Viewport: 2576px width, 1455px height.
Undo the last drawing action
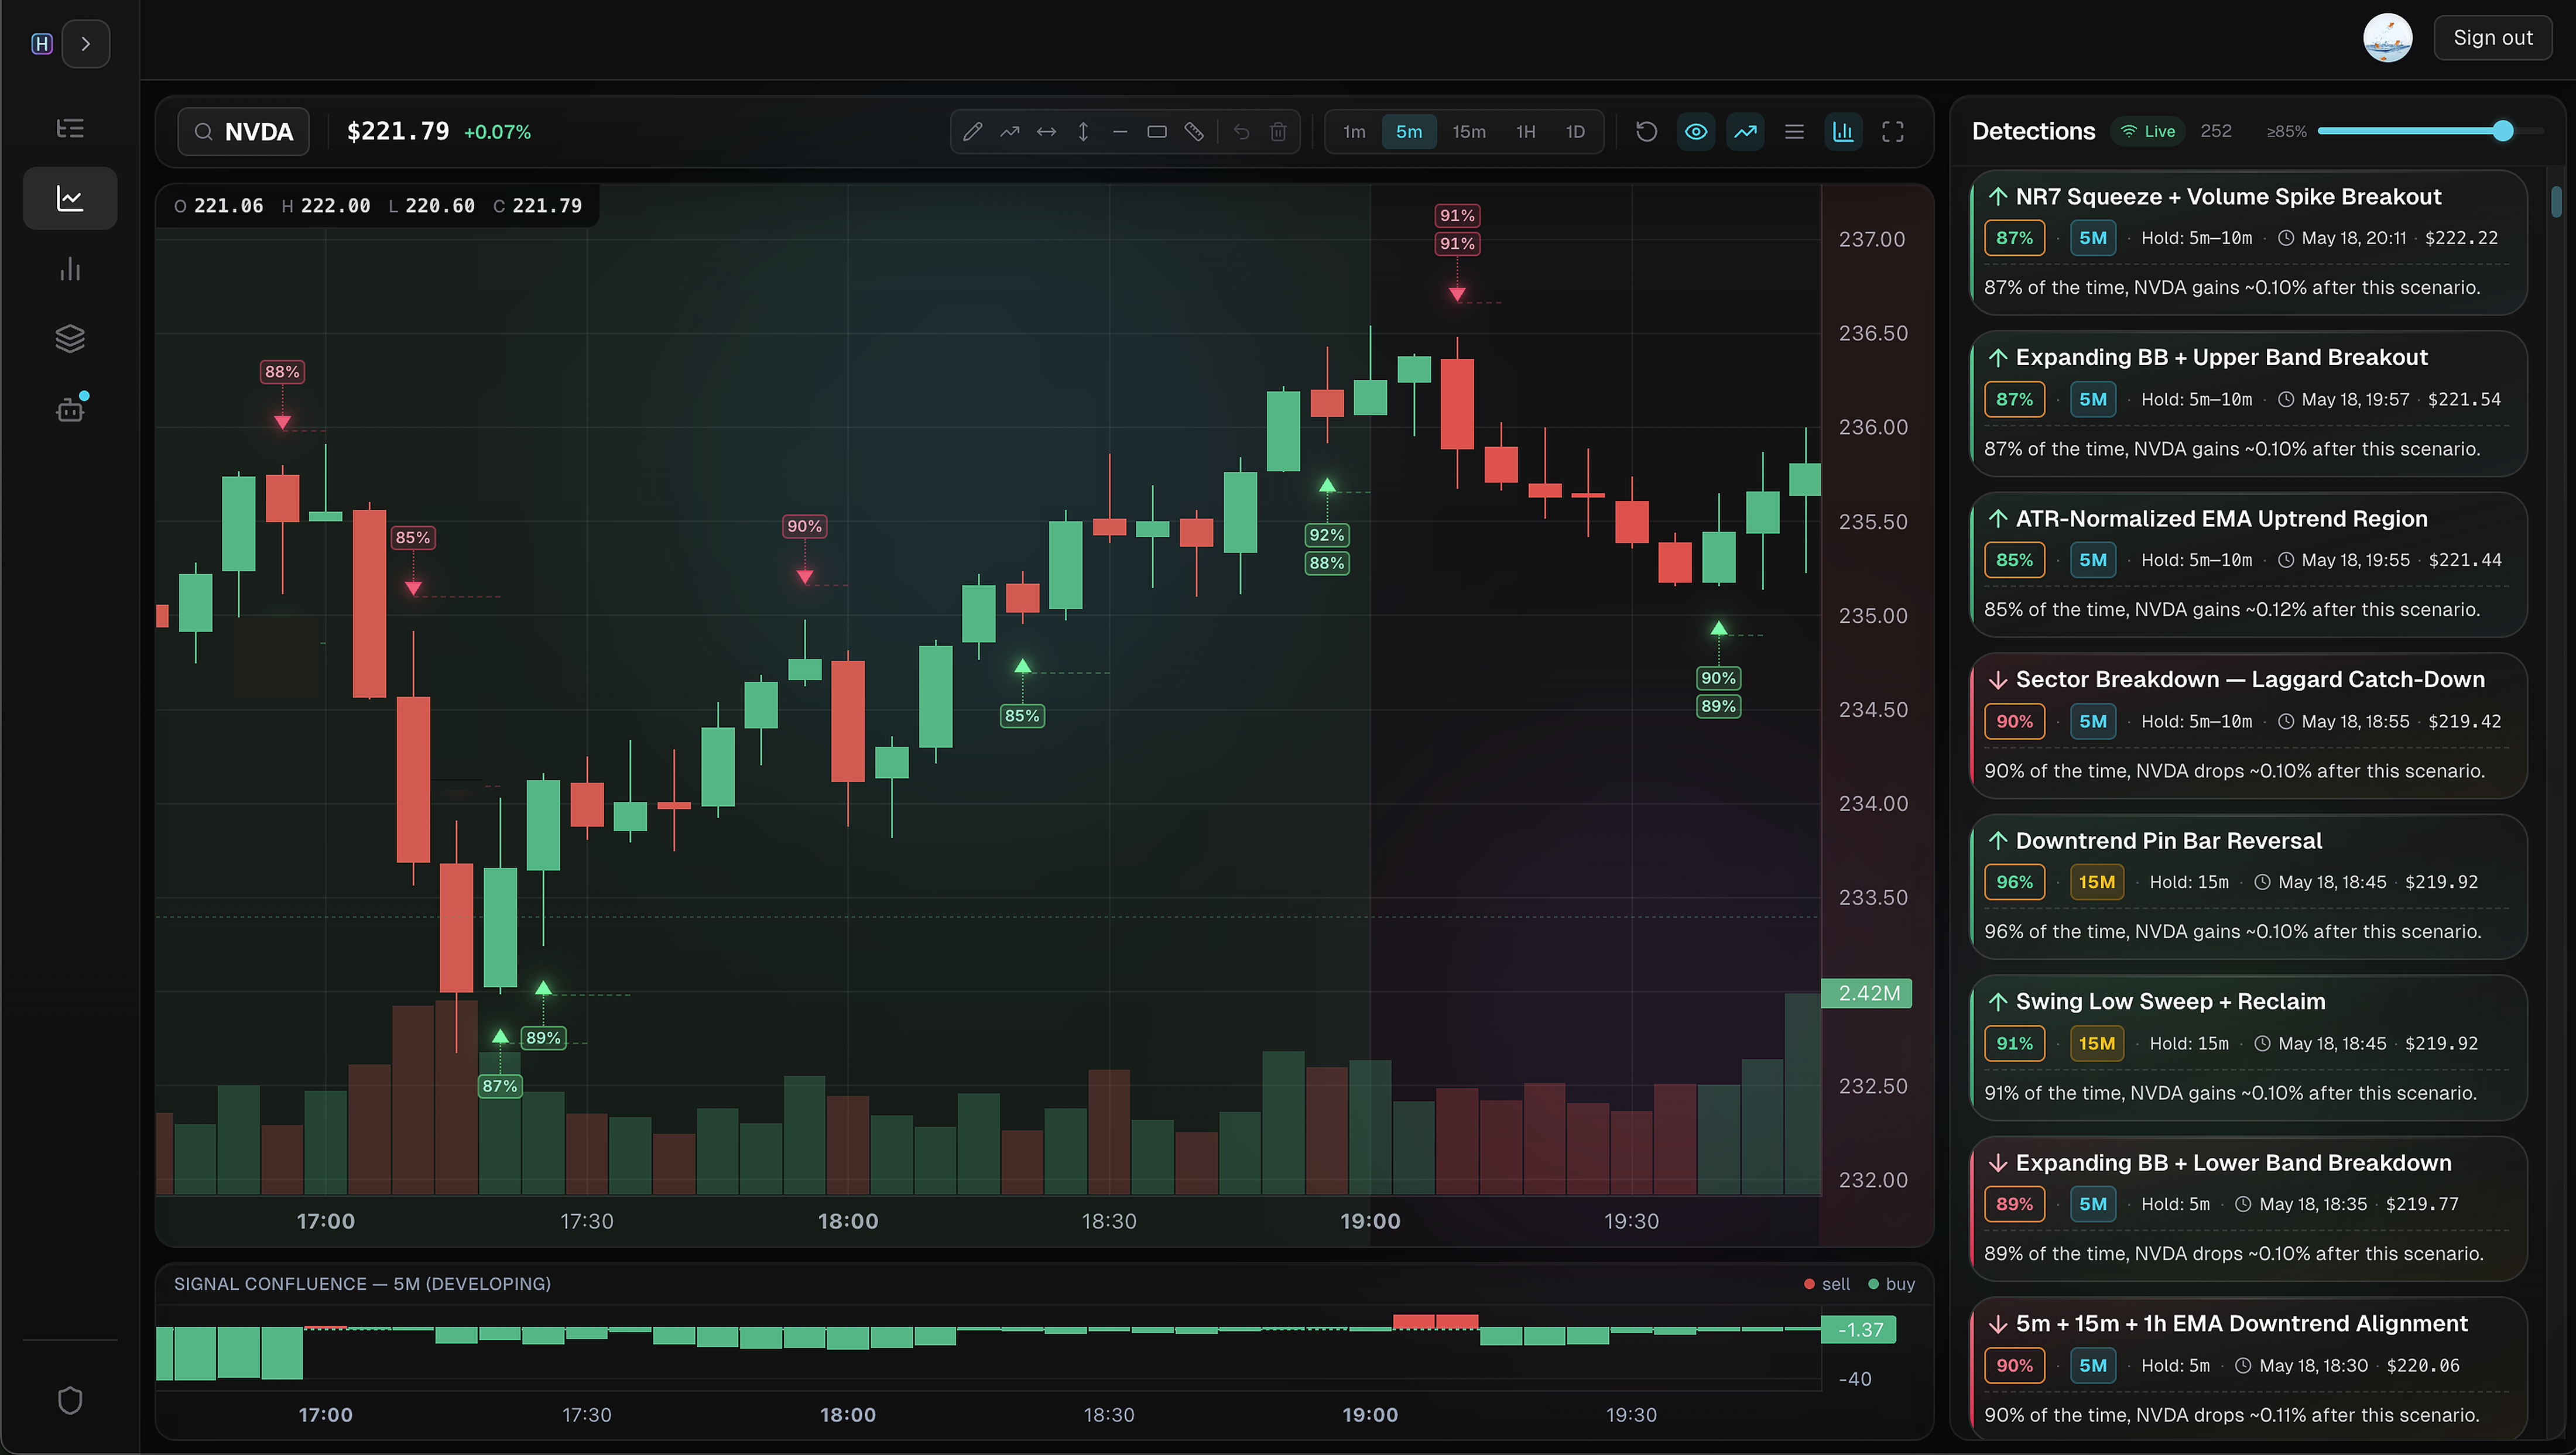click(x=1241, y=132)
